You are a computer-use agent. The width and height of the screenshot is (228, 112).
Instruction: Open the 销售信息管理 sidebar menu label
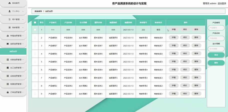(x=16, y=84)
